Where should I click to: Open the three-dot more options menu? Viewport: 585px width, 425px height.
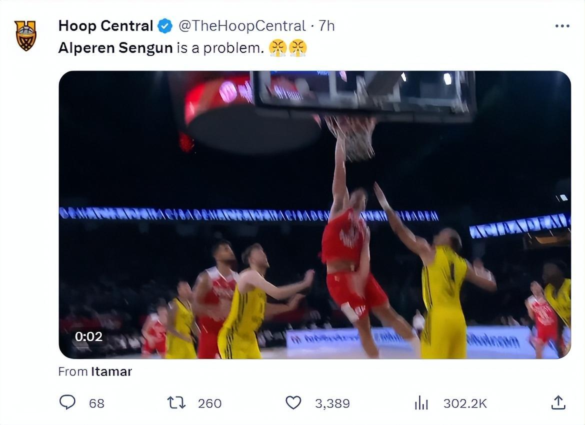point(562,26)
